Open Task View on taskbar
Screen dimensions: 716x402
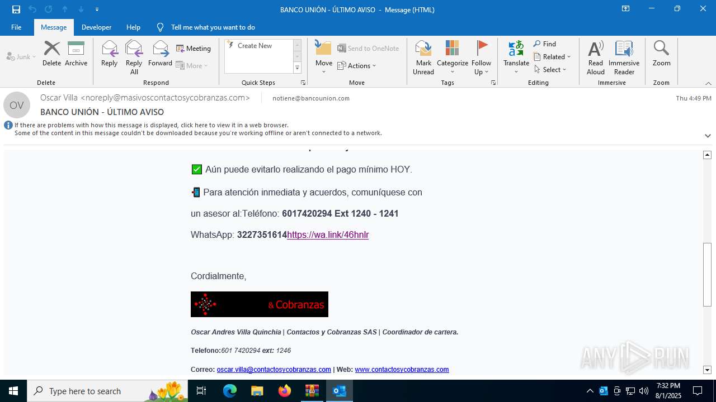pyautogui.click(x=202, y=391)
